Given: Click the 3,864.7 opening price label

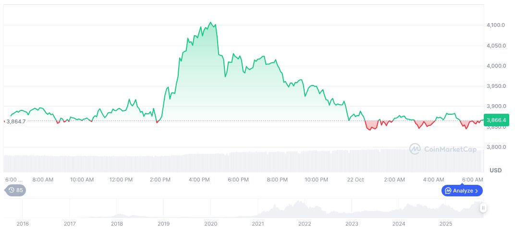Looking at the screenshot, I should (16, 121).
